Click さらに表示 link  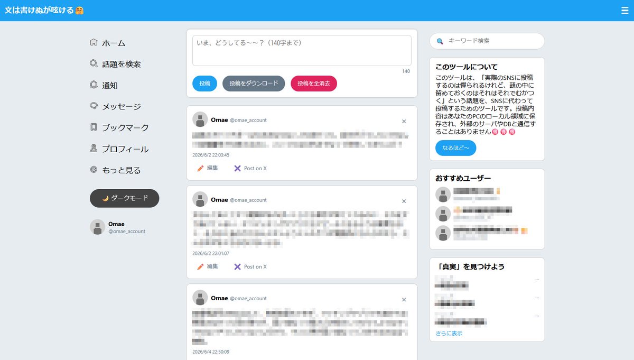449,334
